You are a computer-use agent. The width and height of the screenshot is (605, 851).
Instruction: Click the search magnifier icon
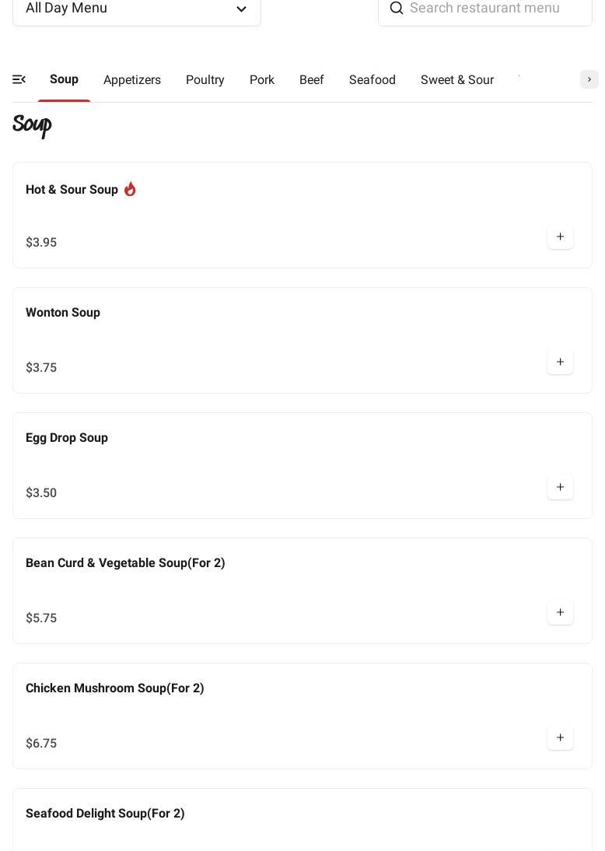pos(397,8)
